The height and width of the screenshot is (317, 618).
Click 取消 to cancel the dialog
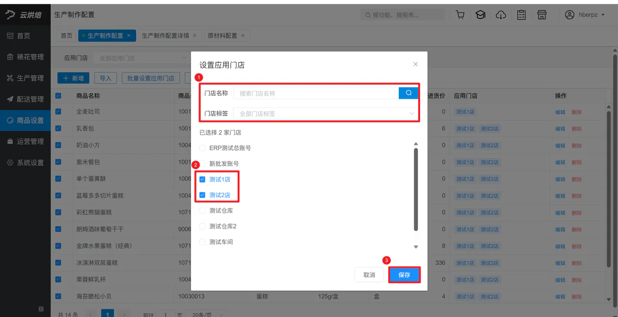[369, 275]
